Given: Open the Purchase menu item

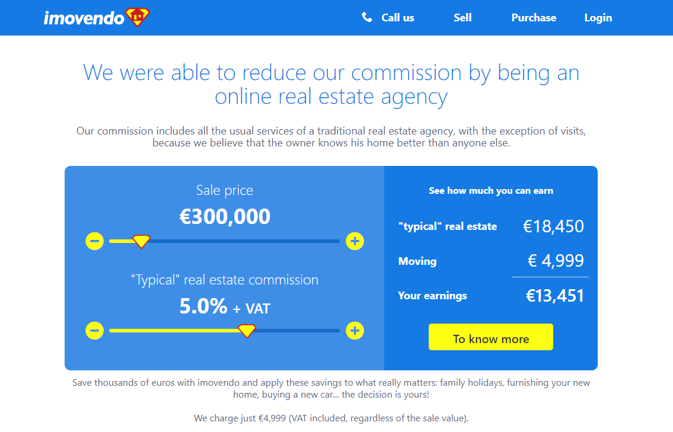Looking at the screenshot, I should coord(534,18).
